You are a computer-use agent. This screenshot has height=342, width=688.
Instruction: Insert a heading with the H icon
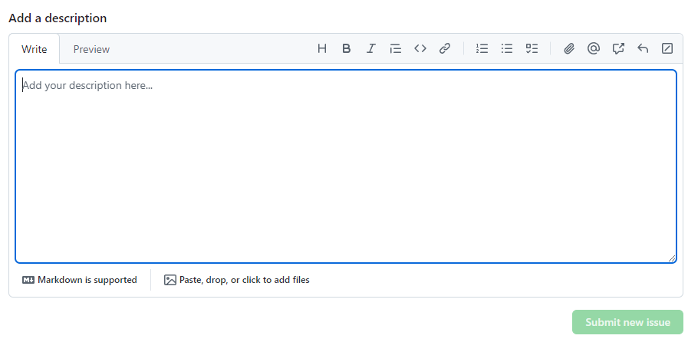[322, 48]
